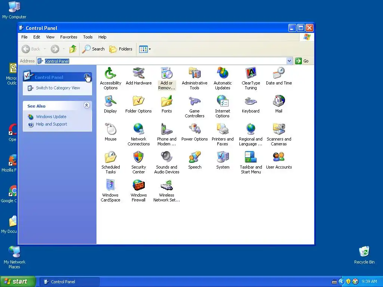Open Regional and Language options
Image resolution: width=383 pixels, height=287 pixels.
click(x=251, y=135)
